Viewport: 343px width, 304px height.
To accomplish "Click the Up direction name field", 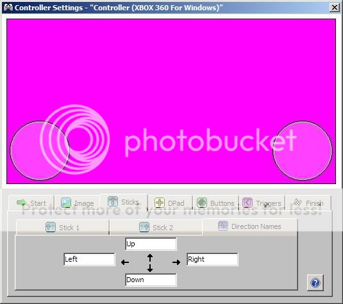I will 151,244.
